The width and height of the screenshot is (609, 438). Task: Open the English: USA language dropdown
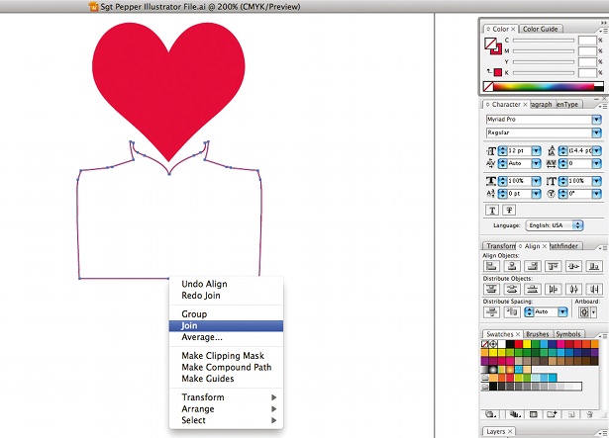[x=555, y=225]
